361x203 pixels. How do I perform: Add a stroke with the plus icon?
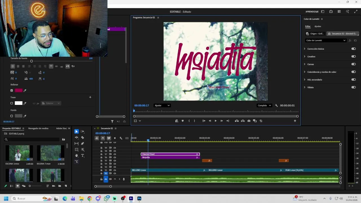(x=90, y=97)
